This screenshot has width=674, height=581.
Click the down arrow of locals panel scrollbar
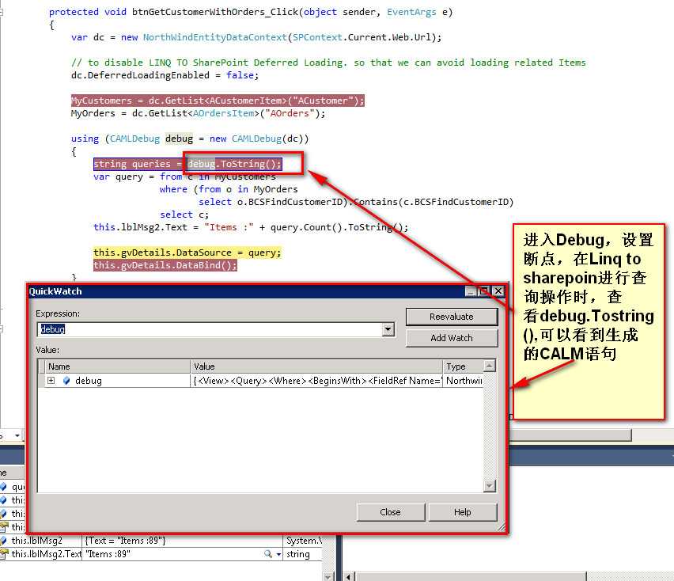coord(328,577)
